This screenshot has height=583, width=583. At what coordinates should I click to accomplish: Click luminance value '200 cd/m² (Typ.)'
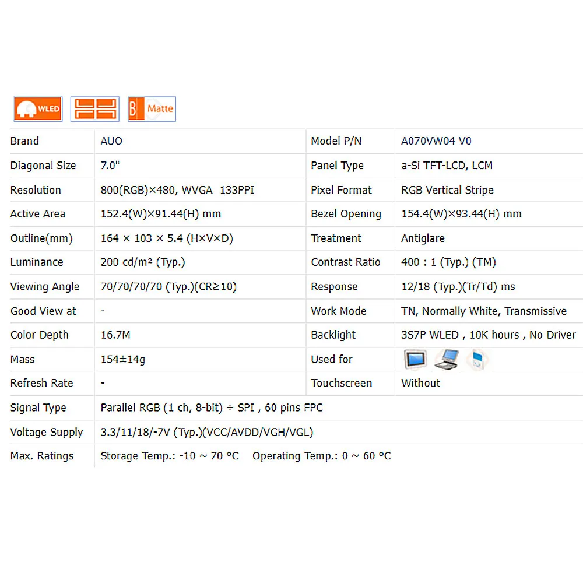click(x=143, y=262)
